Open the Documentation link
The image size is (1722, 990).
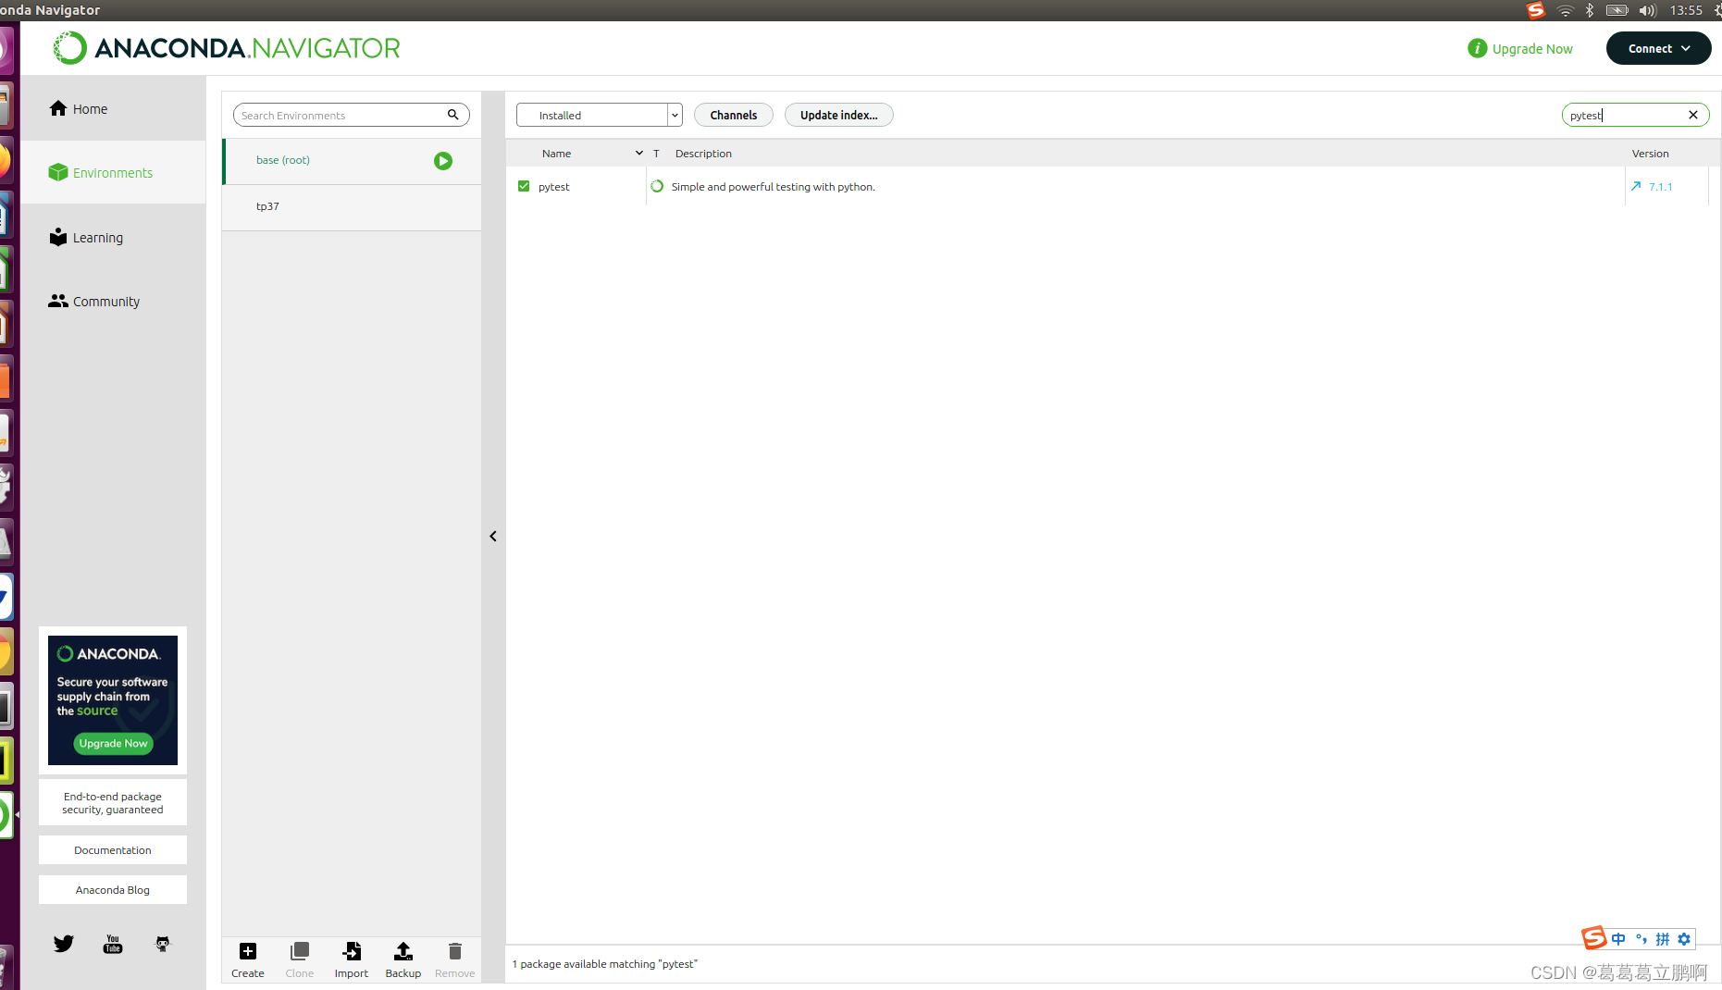[113, 850]
